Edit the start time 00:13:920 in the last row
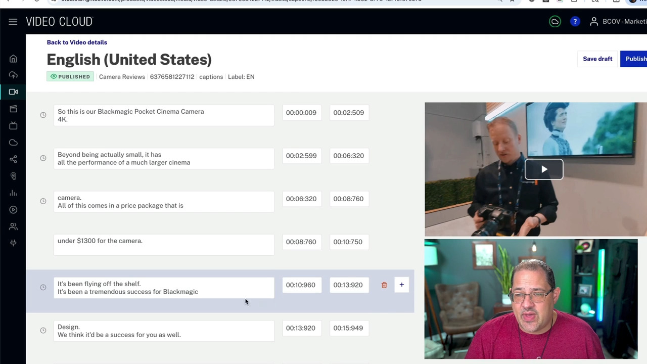 (x=301, y=328)
